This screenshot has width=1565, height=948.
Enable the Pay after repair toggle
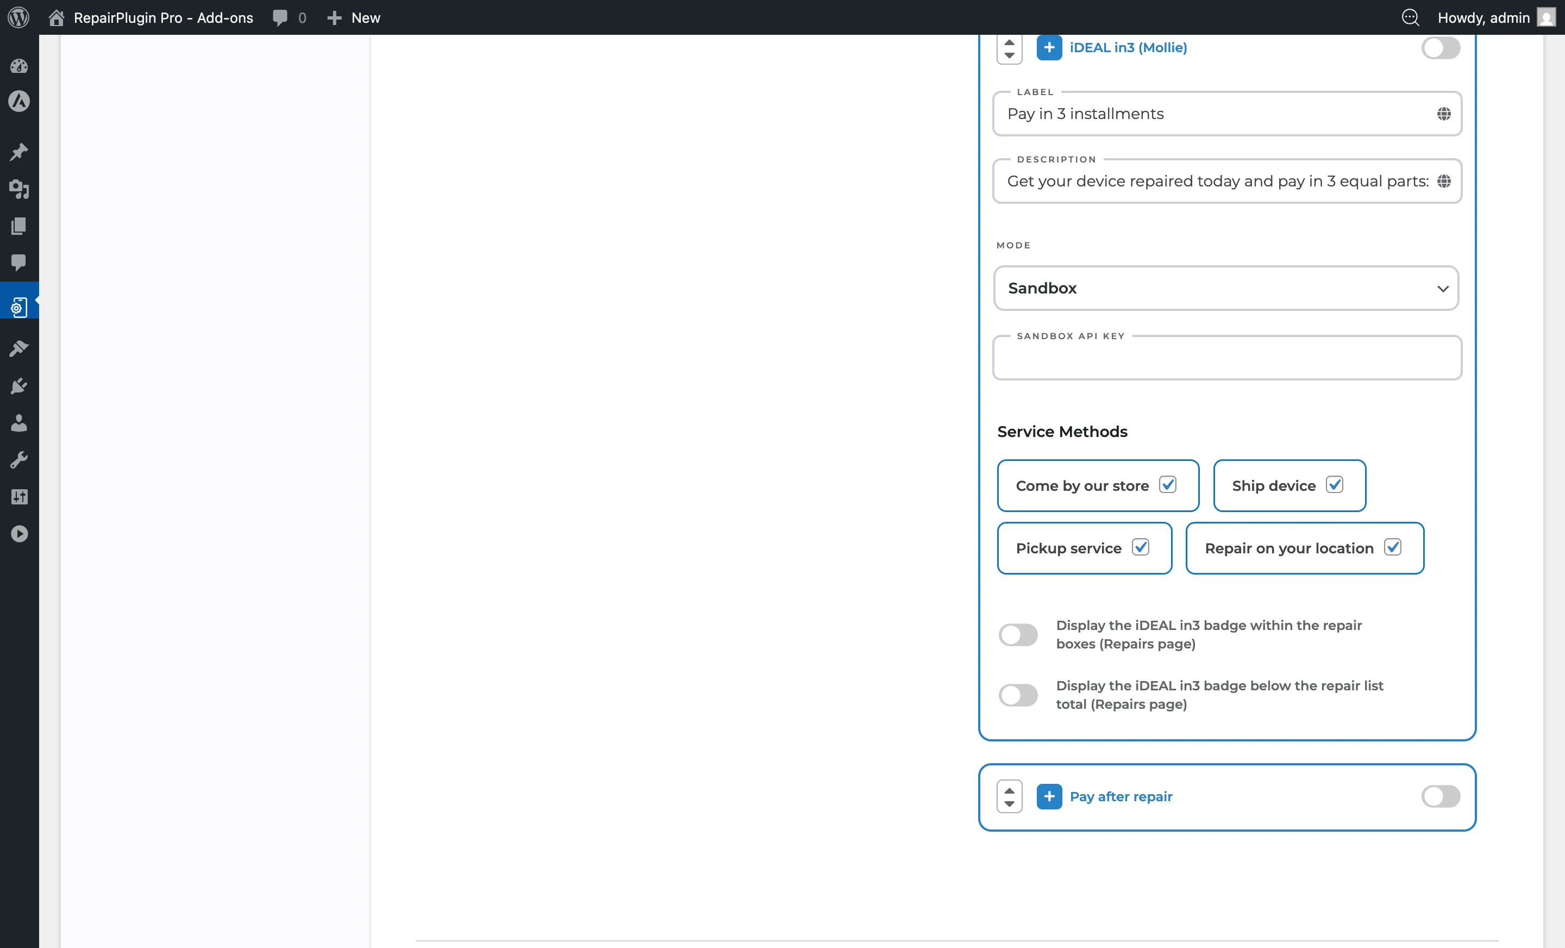[1441, 797]
